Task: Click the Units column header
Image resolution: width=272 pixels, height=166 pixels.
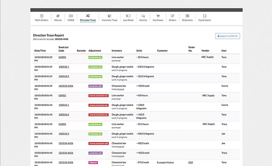Action: 139,51
